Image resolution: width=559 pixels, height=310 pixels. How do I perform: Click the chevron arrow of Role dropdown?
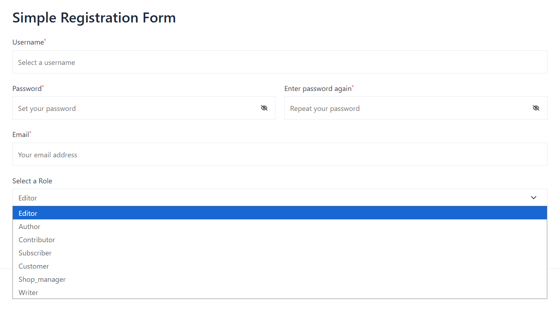pyautogui.click(x=533, y=198)
